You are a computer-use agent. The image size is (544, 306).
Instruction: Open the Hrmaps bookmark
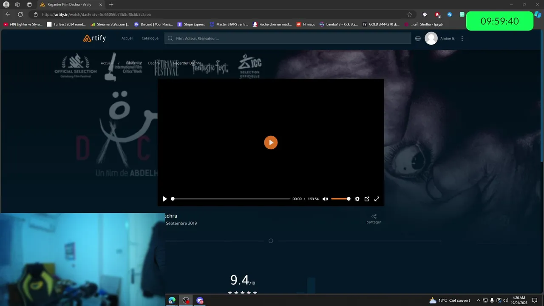[306, 24]
